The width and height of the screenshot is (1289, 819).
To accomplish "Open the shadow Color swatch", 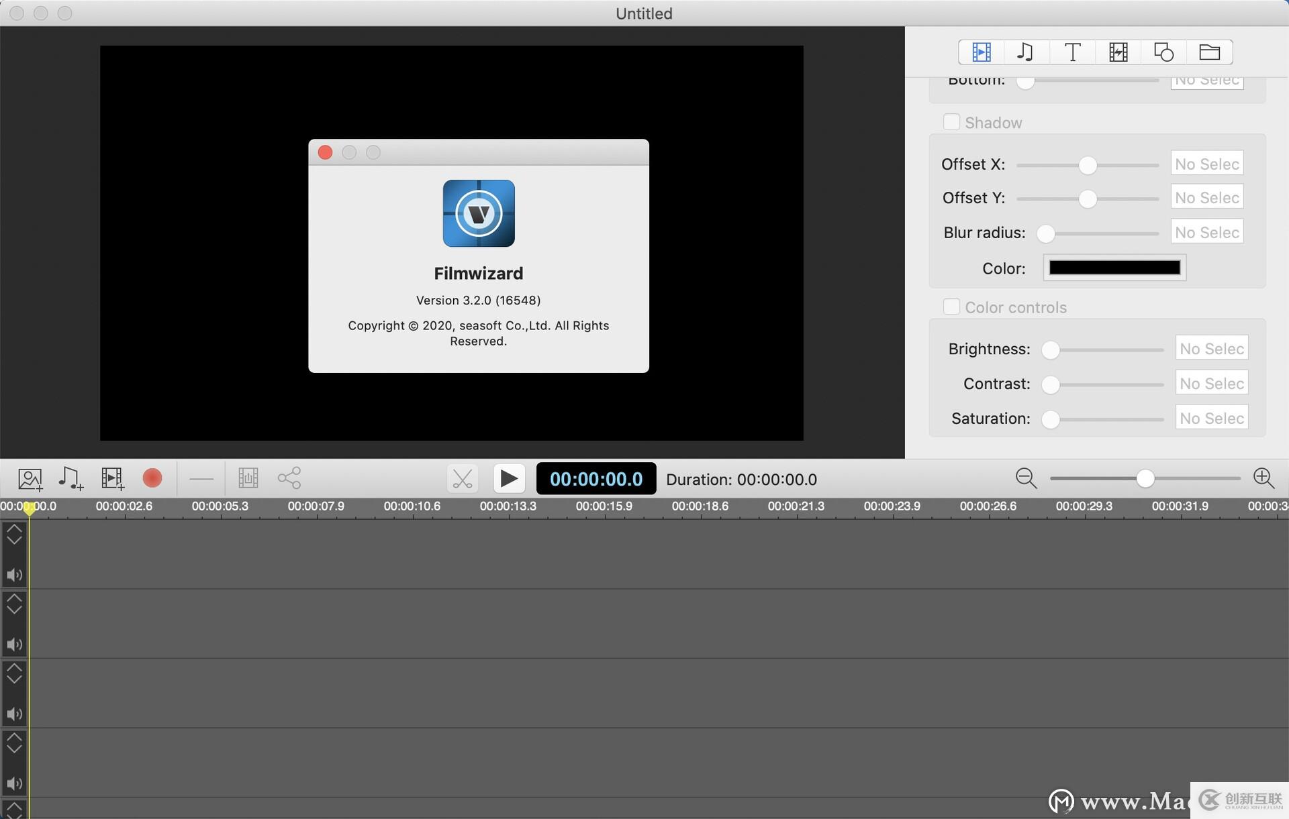I will (1114, 268).
